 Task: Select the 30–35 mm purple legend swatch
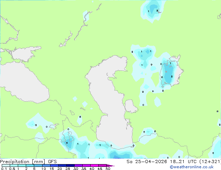(78, 165)
